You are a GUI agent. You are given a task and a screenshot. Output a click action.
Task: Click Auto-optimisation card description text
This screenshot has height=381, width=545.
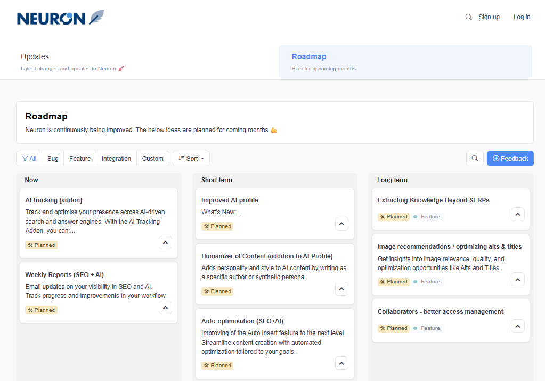point(273,343)
